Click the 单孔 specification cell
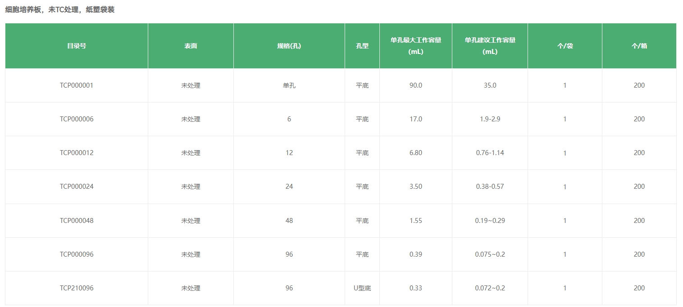Viewport: 683px width, 307px height. click(x=289, y=85)
